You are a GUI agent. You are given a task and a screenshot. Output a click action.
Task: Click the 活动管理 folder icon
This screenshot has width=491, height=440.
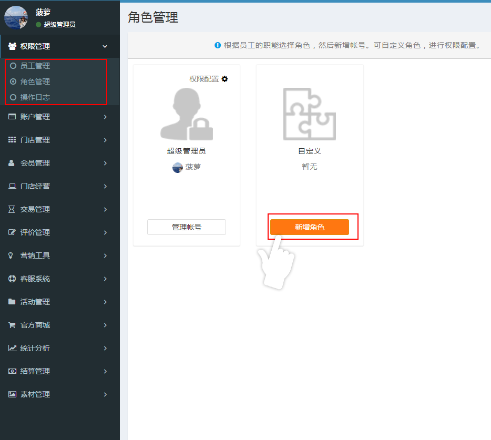click(x=12, y=302)
